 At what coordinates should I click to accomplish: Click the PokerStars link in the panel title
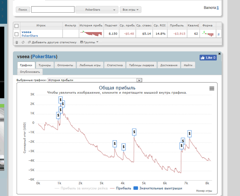pos(44,57)
